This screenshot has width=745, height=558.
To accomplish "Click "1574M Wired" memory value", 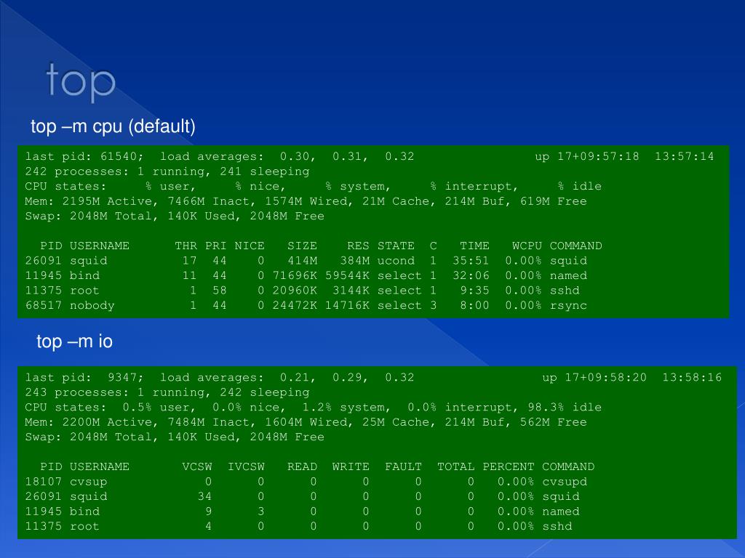I will coord(306,202).
